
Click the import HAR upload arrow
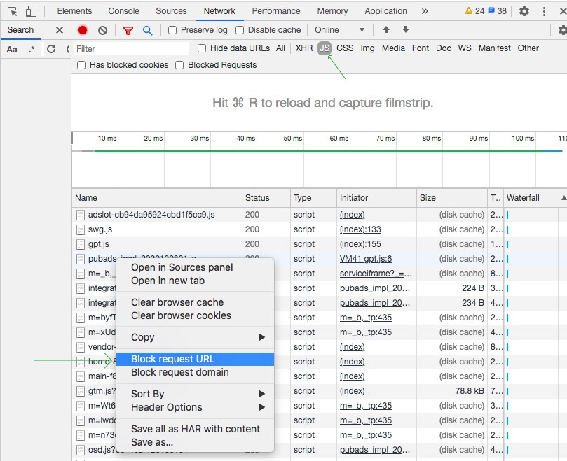point(385,30)
